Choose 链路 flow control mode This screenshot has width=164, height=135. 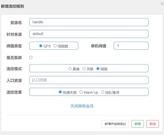(98, 69)
